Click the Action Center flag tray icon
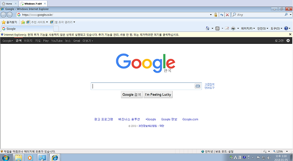 click(258, 158)
